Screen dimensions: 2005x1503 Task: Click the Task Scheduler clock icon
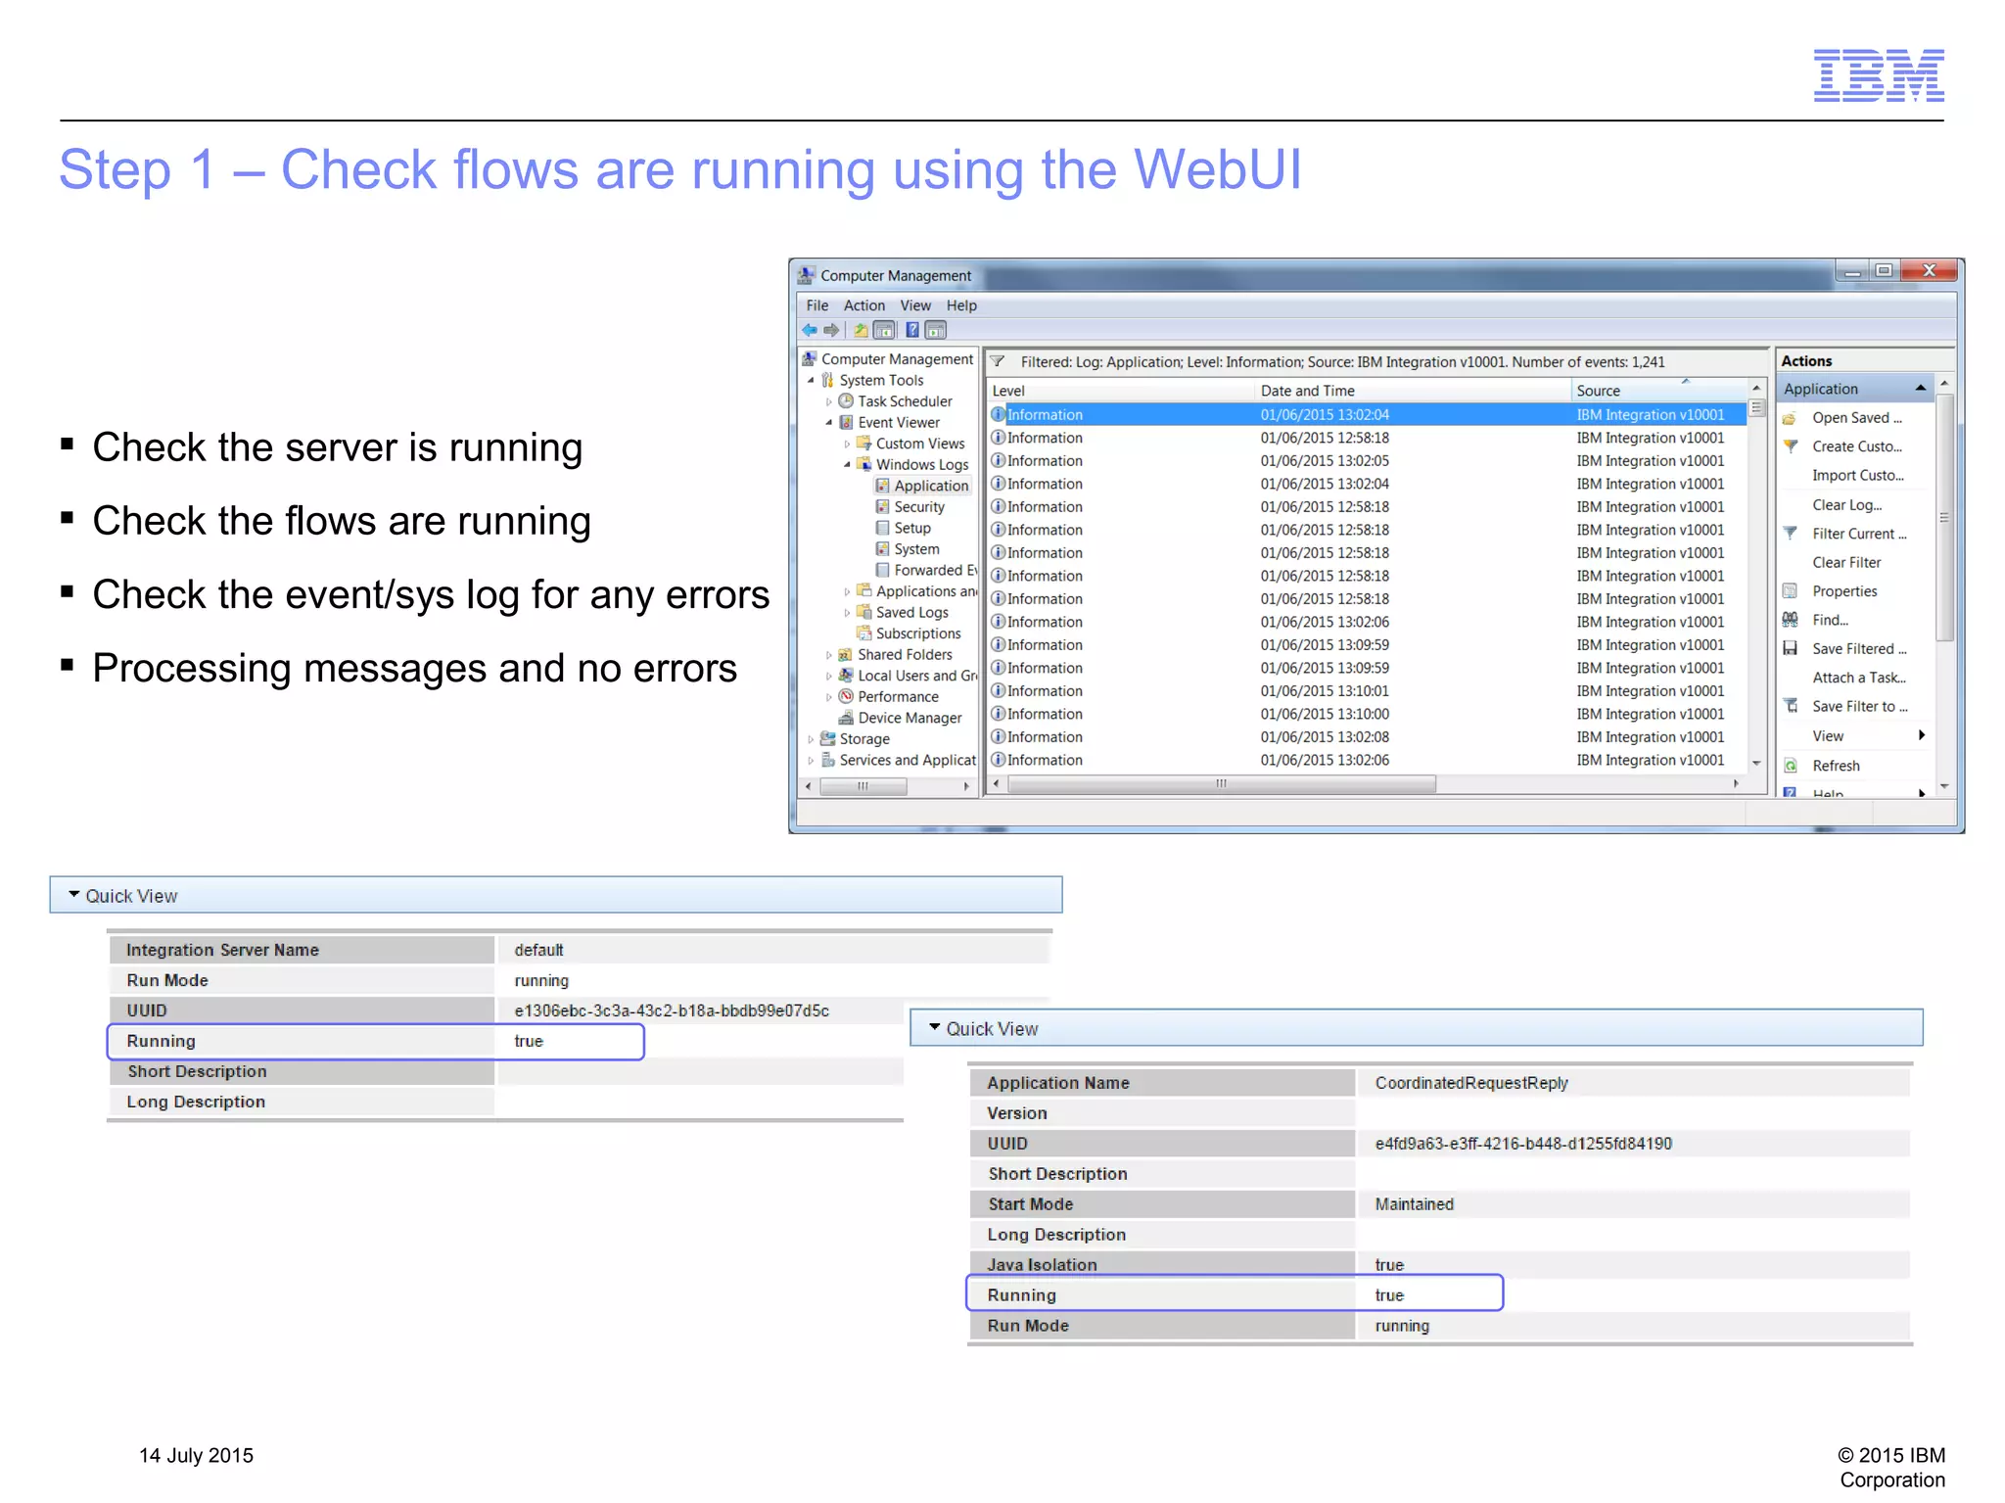[x=847, y=401]
